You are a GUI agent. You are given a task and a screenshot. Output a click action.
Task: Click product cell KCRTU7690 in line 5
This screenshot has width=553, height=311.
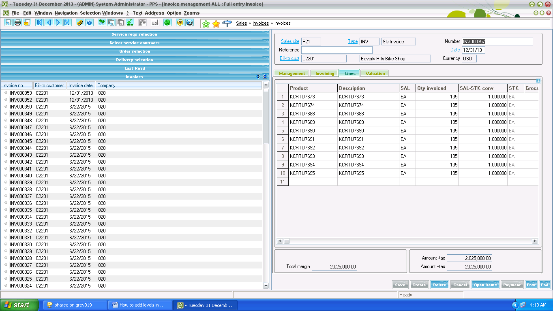[x=313, y=131]
